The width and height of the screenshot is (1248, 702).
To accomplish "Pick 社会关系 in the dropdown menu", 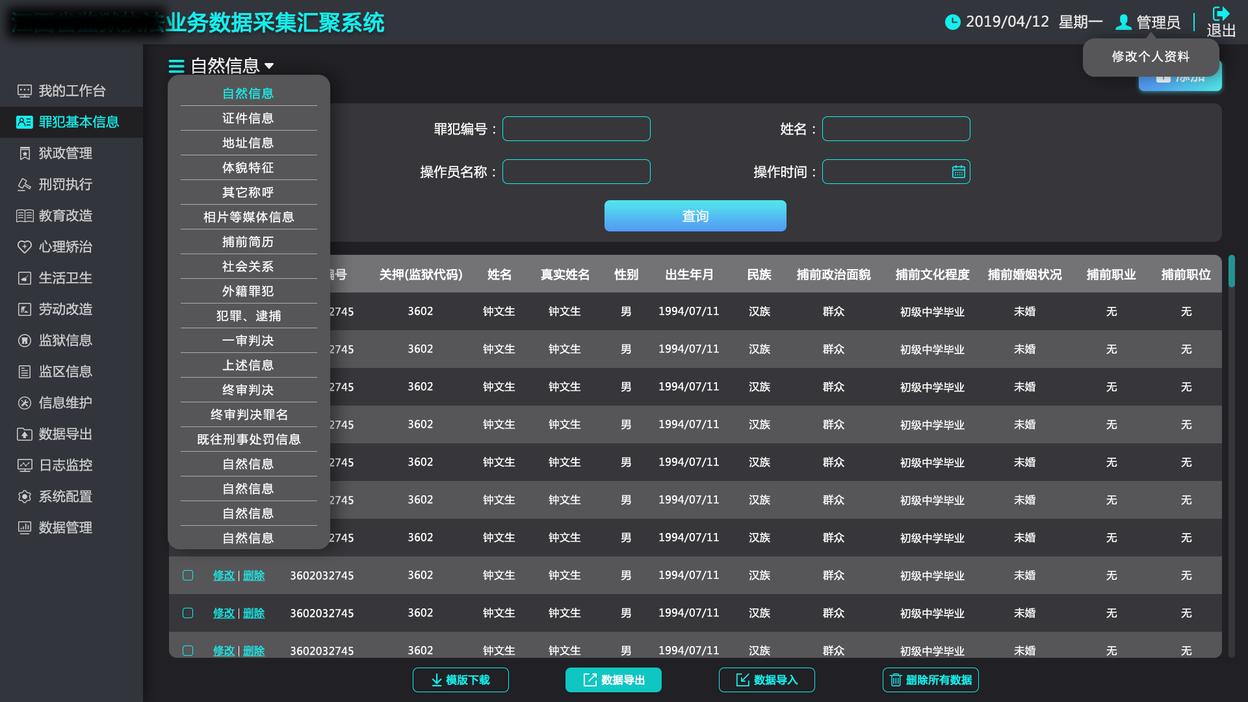I will coord(248,266).
